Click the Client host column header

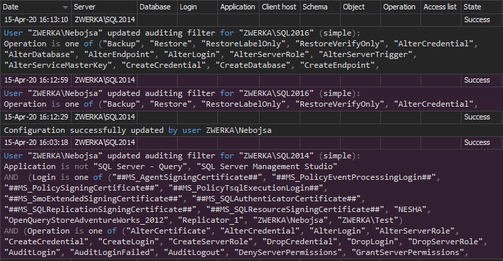[x=280, y=7]
